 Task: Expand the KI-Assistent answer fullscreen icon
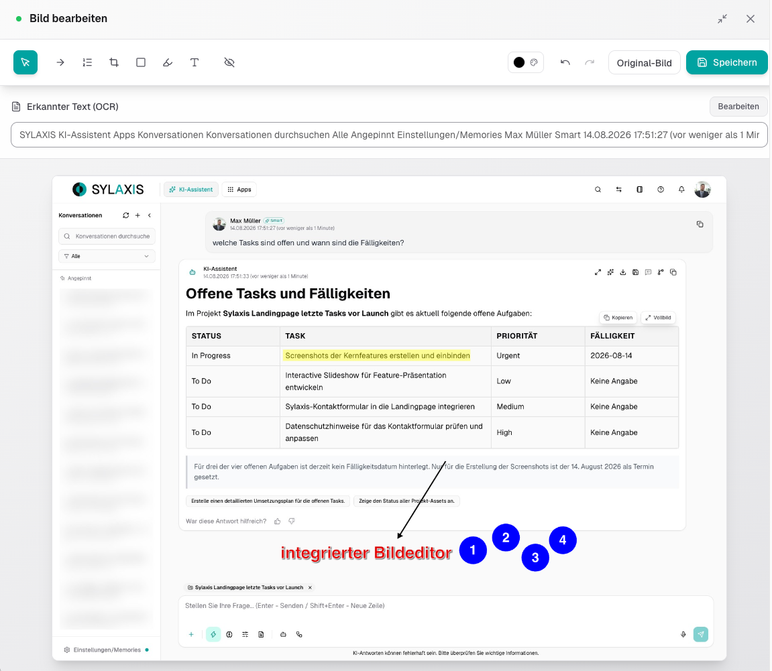point(598,272)
